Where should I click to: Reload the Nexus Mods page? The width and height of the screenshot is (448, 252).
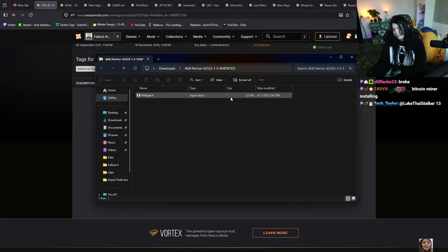click(31, 15)
